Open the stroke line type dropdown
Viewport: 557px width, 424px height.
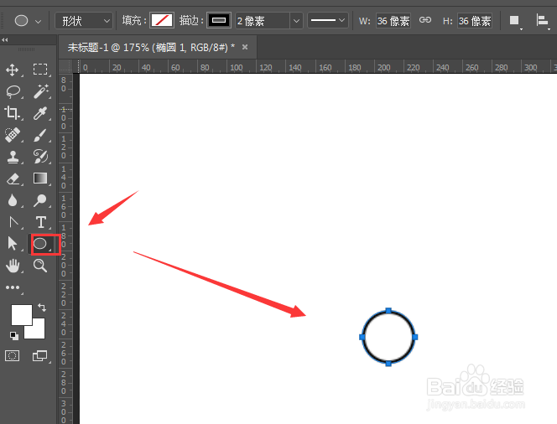327,21
